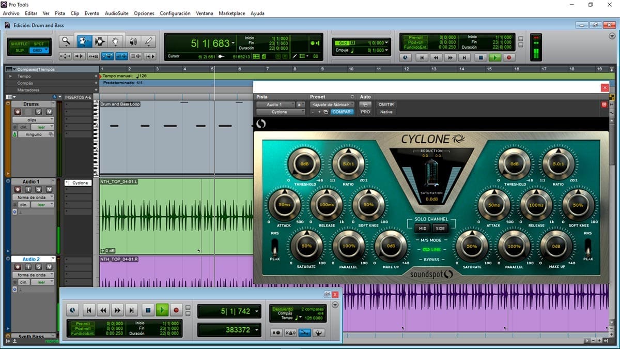The height and width of the screenshot is (349, 620).
Task: Select the Selector waveform tool
Action: pyautogui.click(x=99, y=41)
